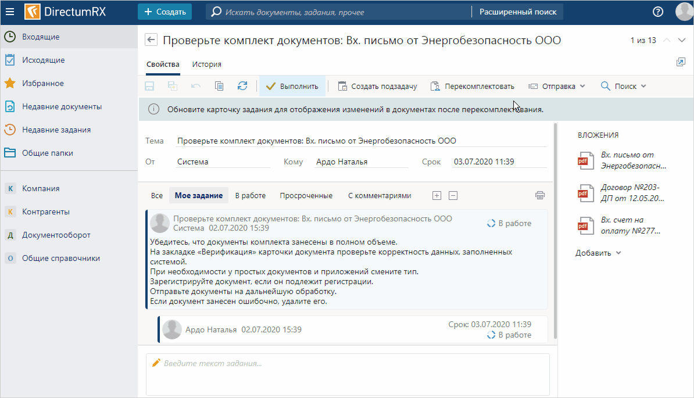Click the task text input area
The image size is (694, 398).
348,374
